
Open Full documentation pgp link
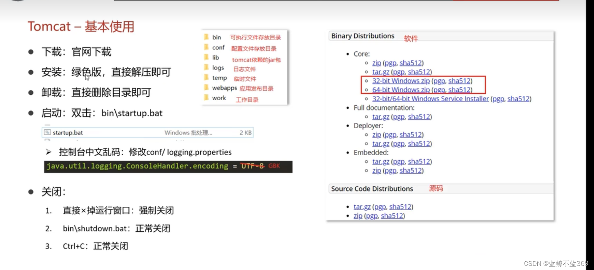pos(399,117)
